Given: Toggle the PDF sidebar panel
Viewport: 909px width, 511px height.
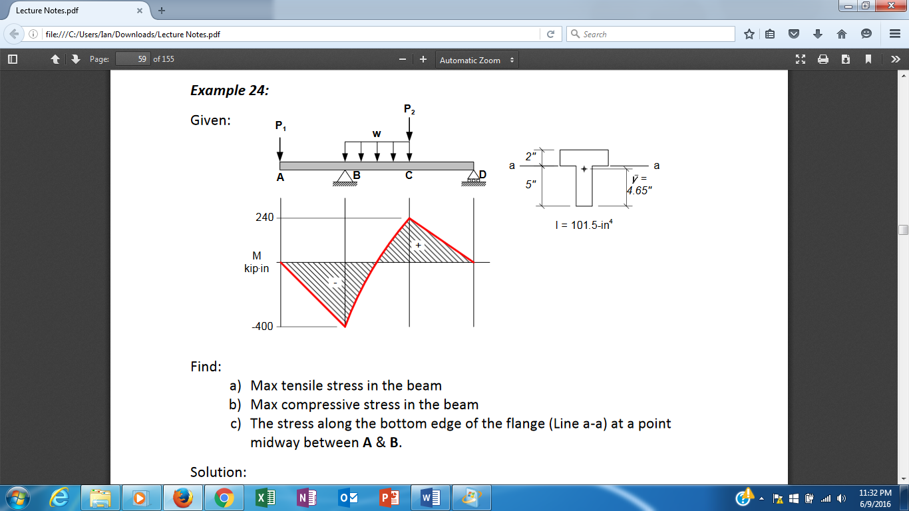Looking at the screenshot, I should [11, 59].
